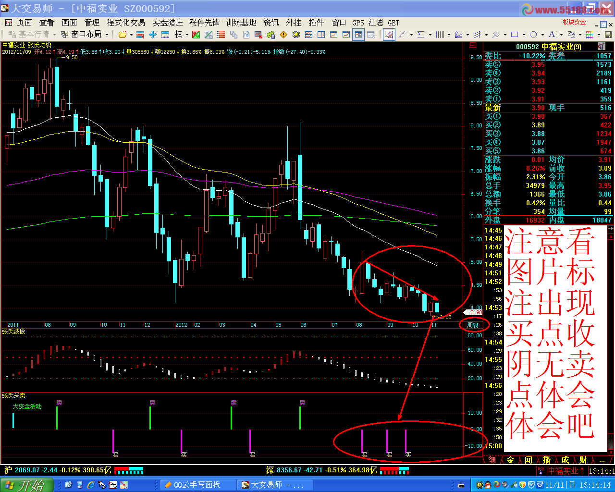Click the blue four-way move arrows icon
This screenshot has height=492, width=615.
[153, 35]
